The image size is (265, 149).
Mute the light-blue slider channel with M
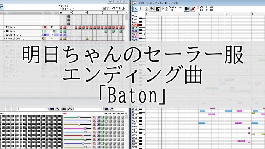tap(98, 132)
